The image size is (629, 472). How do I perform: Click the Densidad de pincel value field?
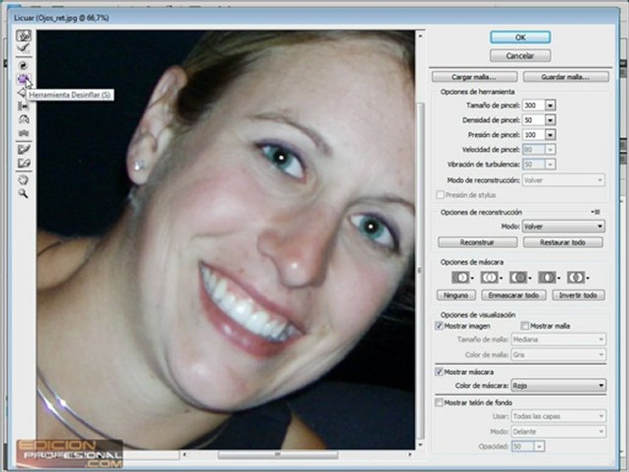click(x=534, y=120)
